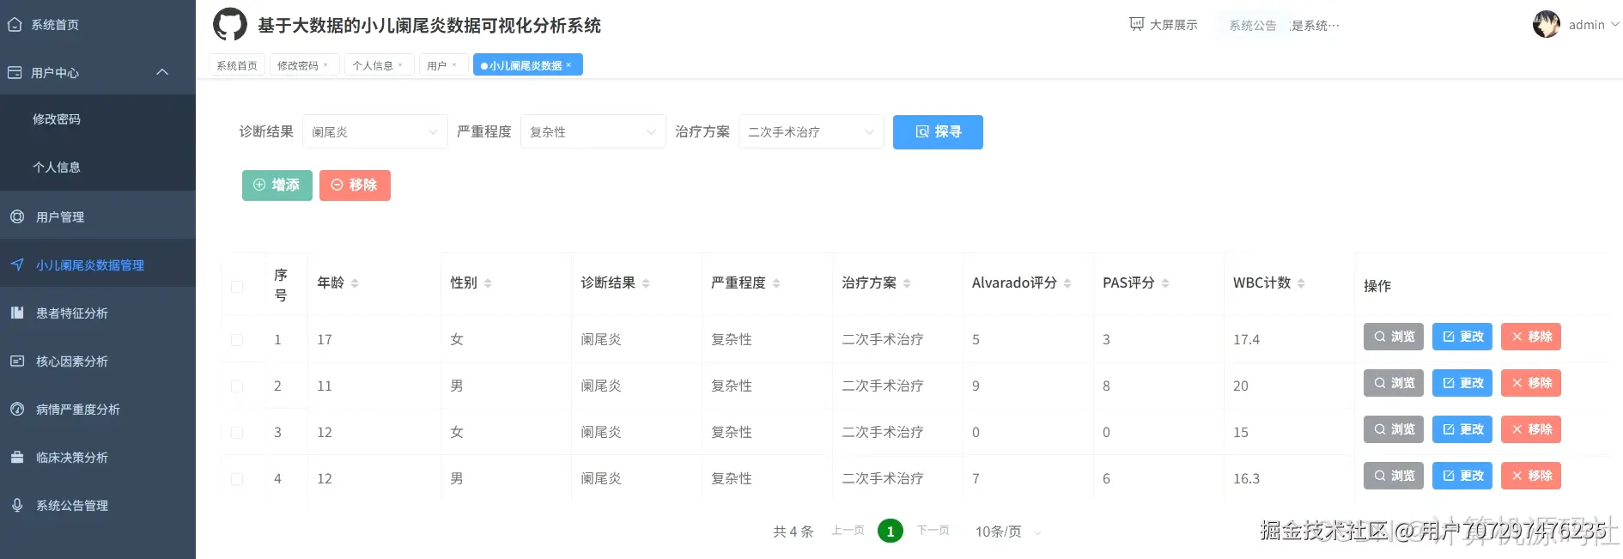Click the green 增添 button
1623x559 pixels.
[277, 185]
